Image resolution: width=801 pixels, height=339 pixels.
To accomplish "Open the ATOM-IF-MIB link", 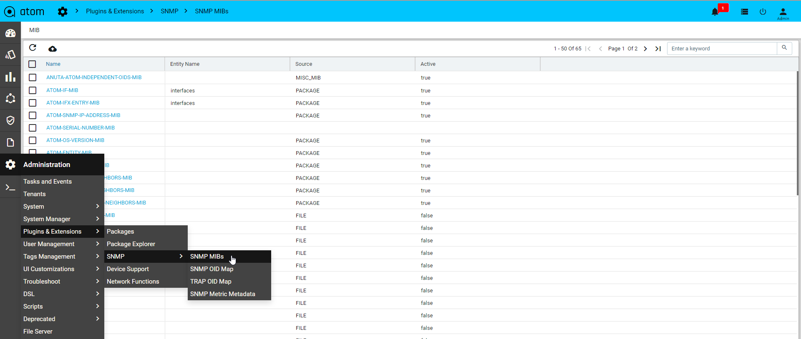I will 62,90.
